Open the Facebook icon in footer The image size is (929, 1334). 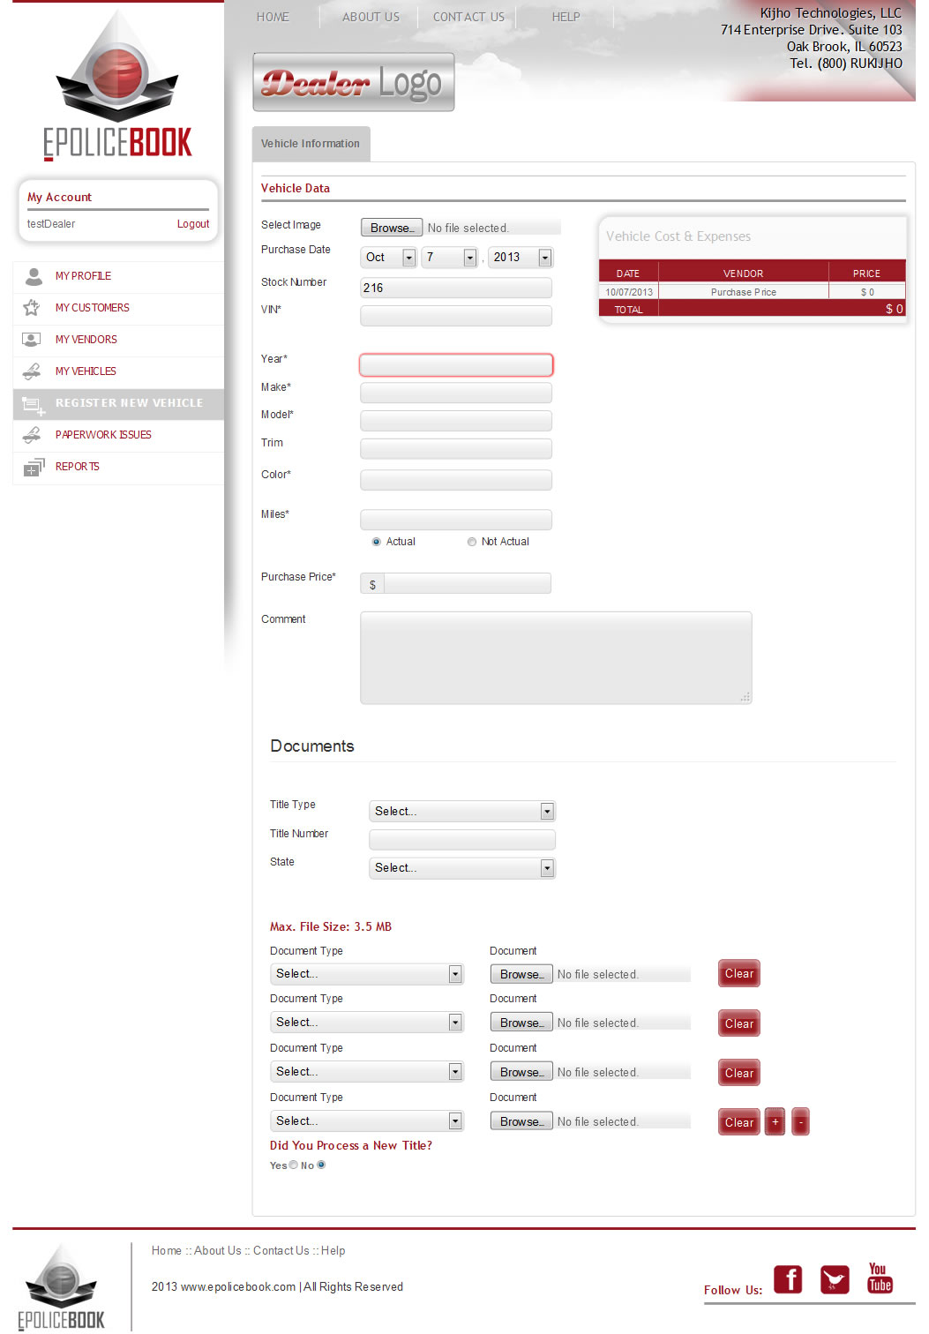788,1278
